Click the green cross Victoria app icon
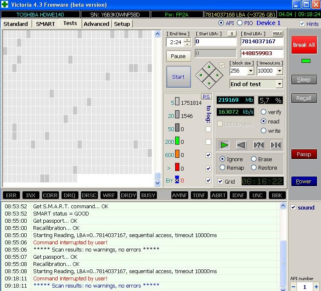This screenshot has height=291, width=321. coord(5,4)
